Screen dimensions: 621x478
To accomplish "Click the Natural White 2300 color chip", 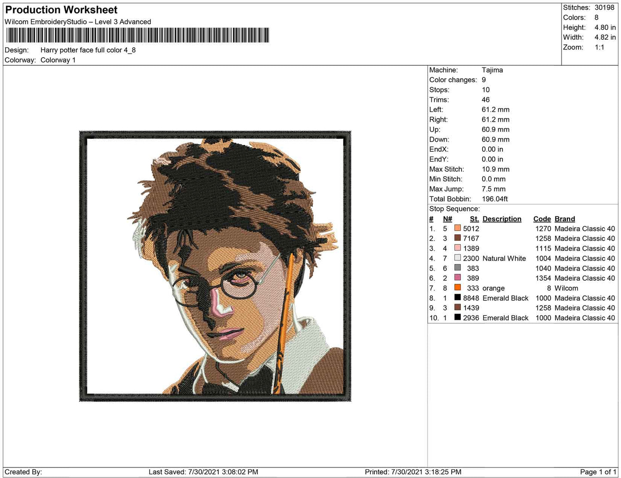I will coord(457,258).
